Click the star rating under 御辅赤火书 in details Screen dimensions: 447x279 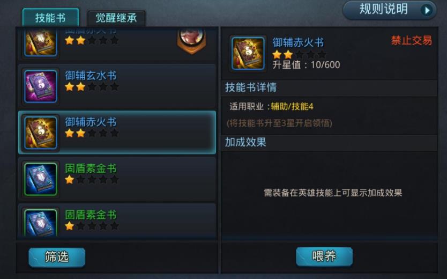tap(299, 54)
